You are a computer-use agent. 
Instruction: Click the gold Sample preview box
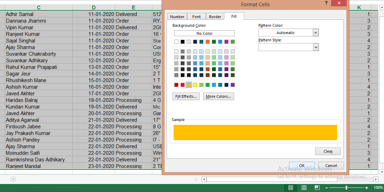click(255, 133)
